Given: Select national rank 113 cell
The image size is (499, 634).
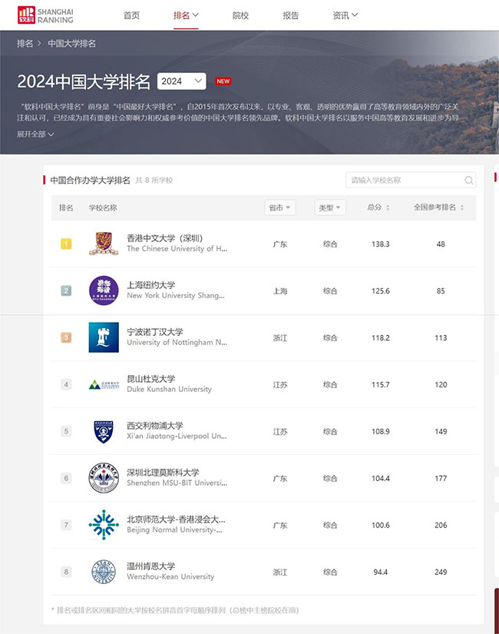Looking at the screenshot, I should (441, 338).
